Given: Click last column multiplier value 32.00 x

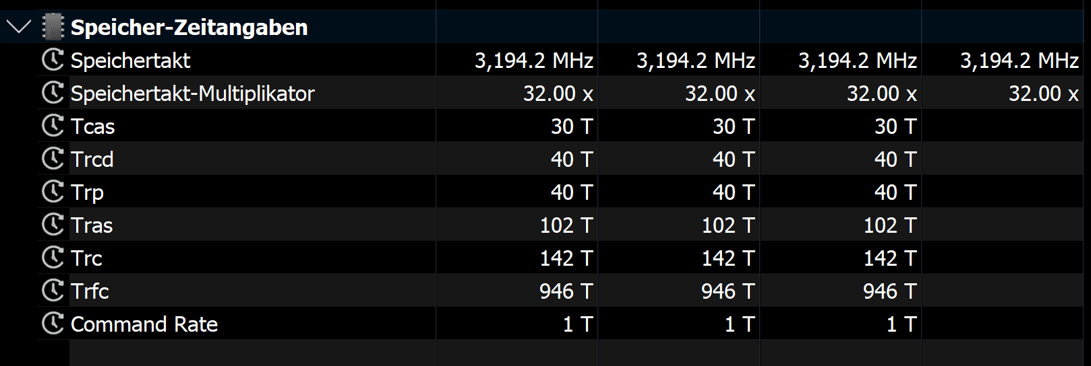Looking at the screenshot, I should click(1044, 94).
